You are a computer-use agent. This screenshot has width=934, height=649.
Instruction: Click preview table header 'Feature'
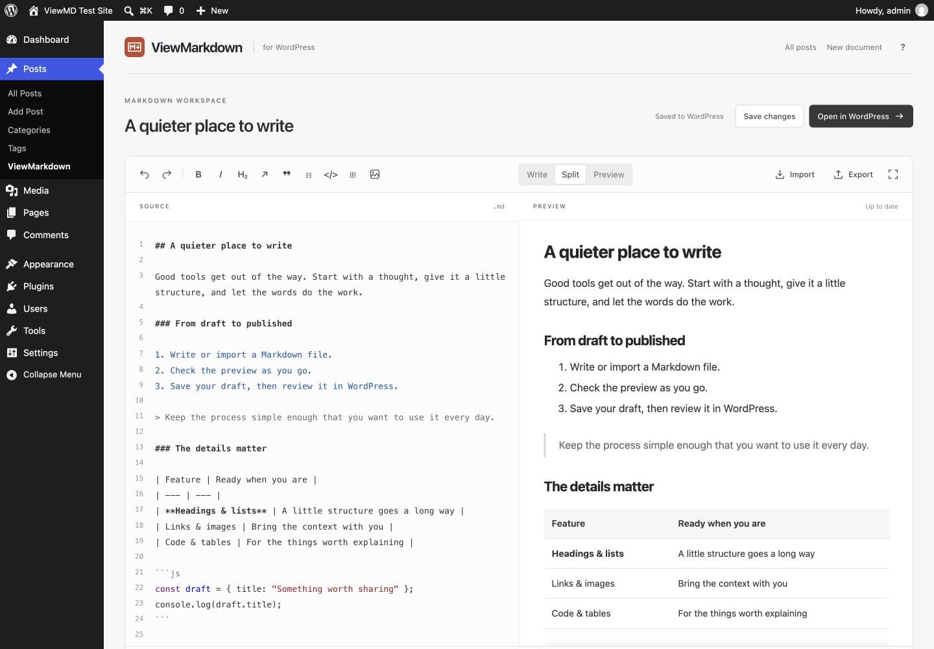tap(568, 524)
